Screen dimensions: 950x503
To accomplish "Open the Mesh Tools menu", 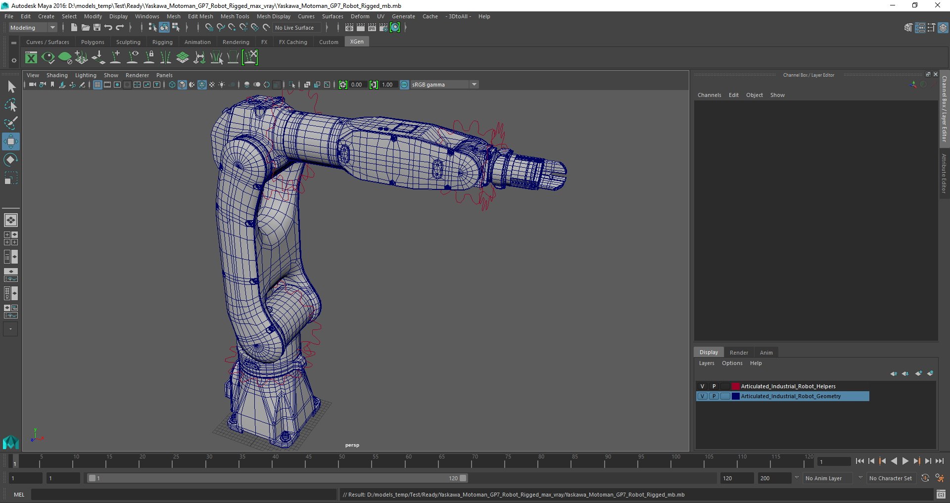I will (235, 16).
